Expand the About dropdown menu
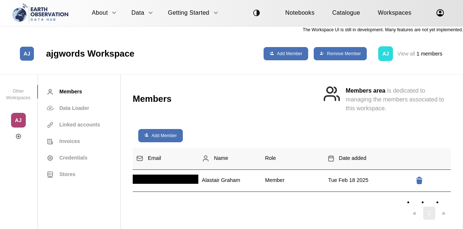This screenshot has height=229, width=463. [x=104, y=13]
